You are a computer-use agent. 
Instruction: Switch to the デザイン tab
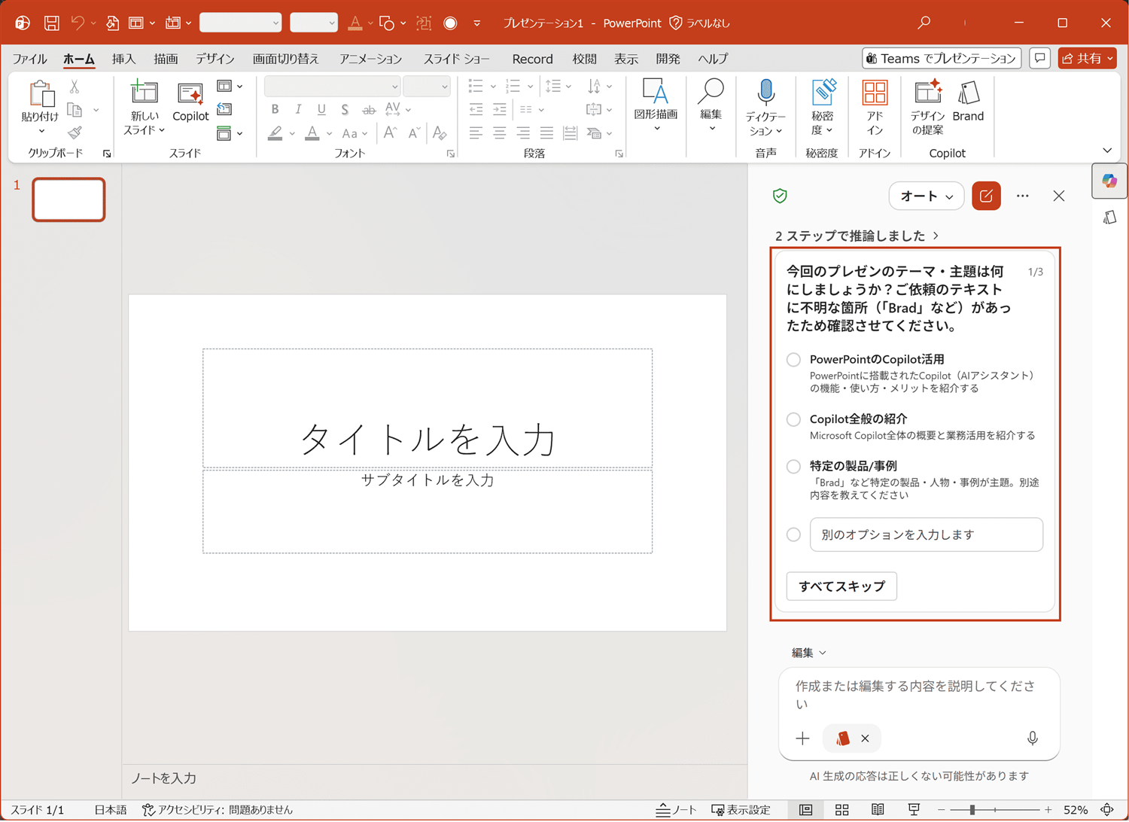(x=215, y=59)
